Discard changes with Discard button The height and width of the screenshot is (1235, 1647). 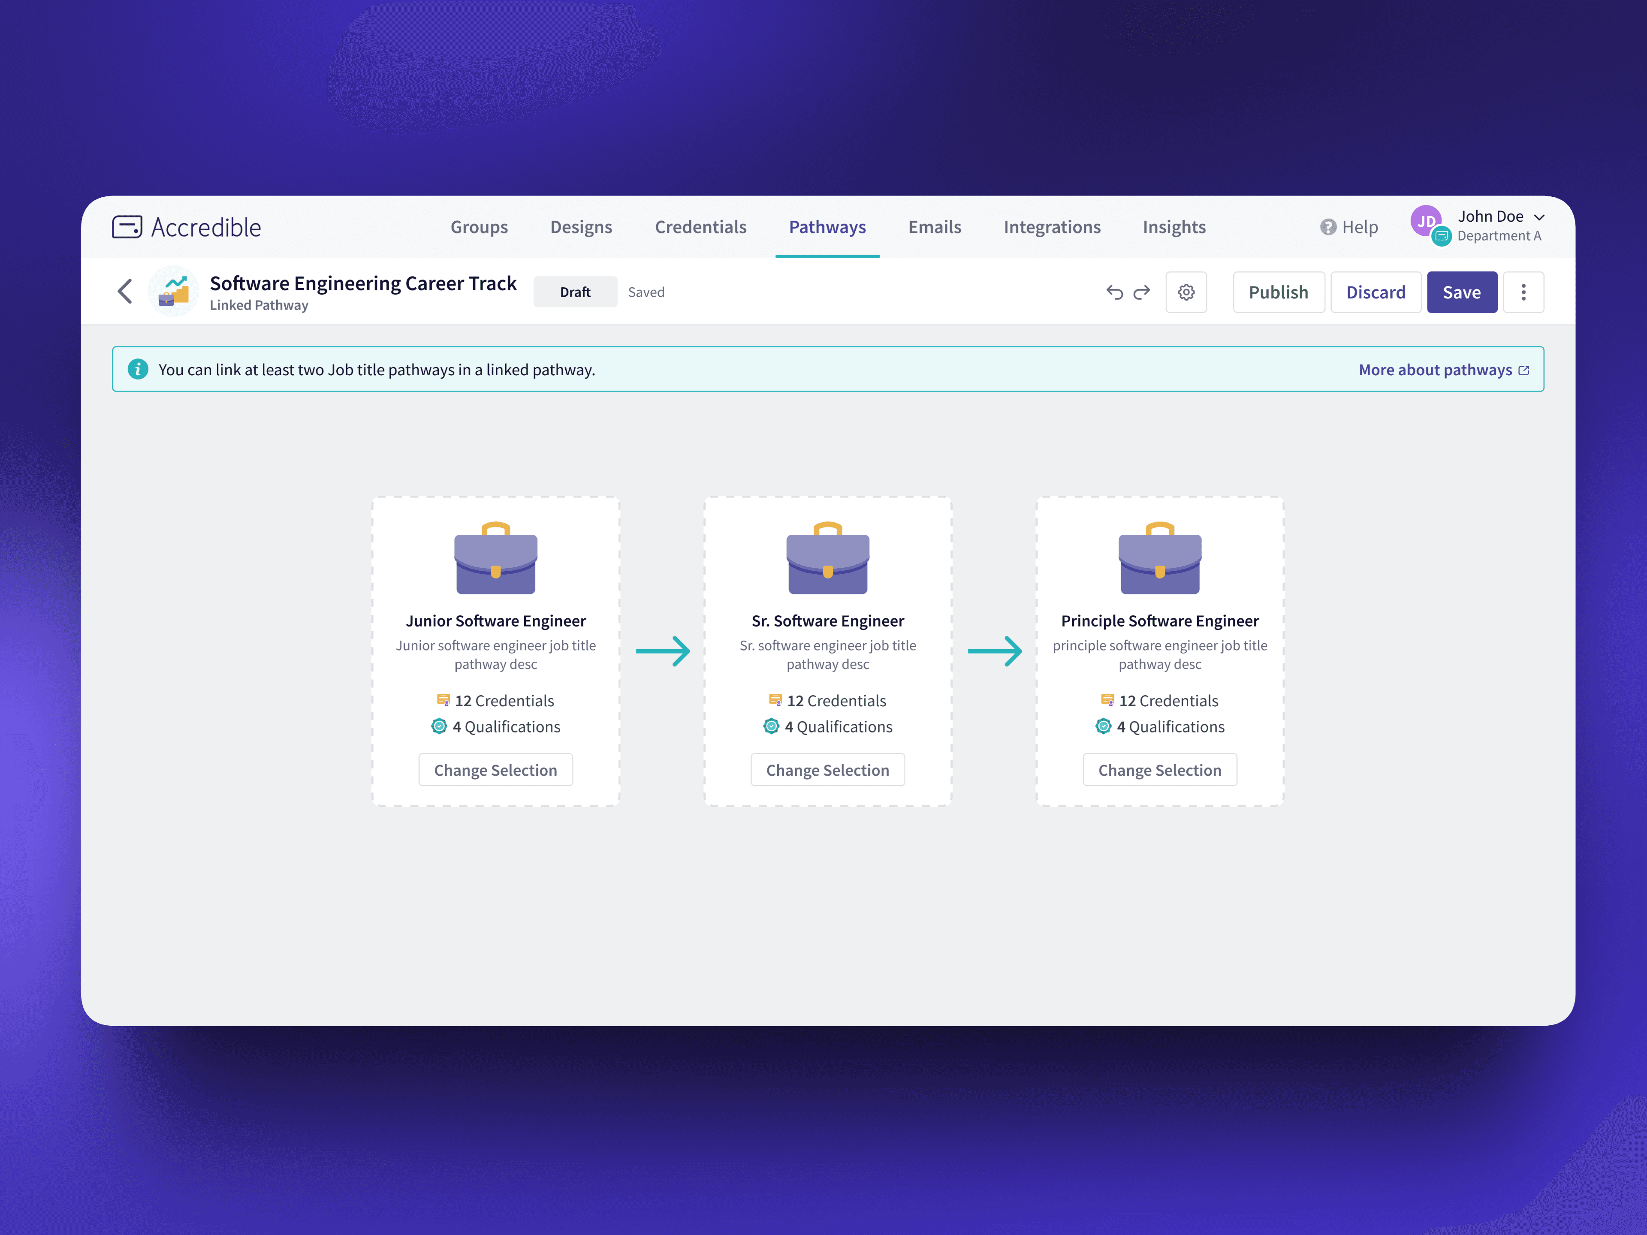point(1375,292)
